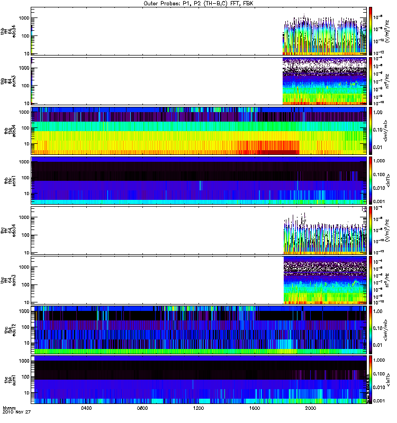The image size is (397, 423).
Task: Click the 'thc fff 64 scm3' y-axis title
Action: (8, 280)
